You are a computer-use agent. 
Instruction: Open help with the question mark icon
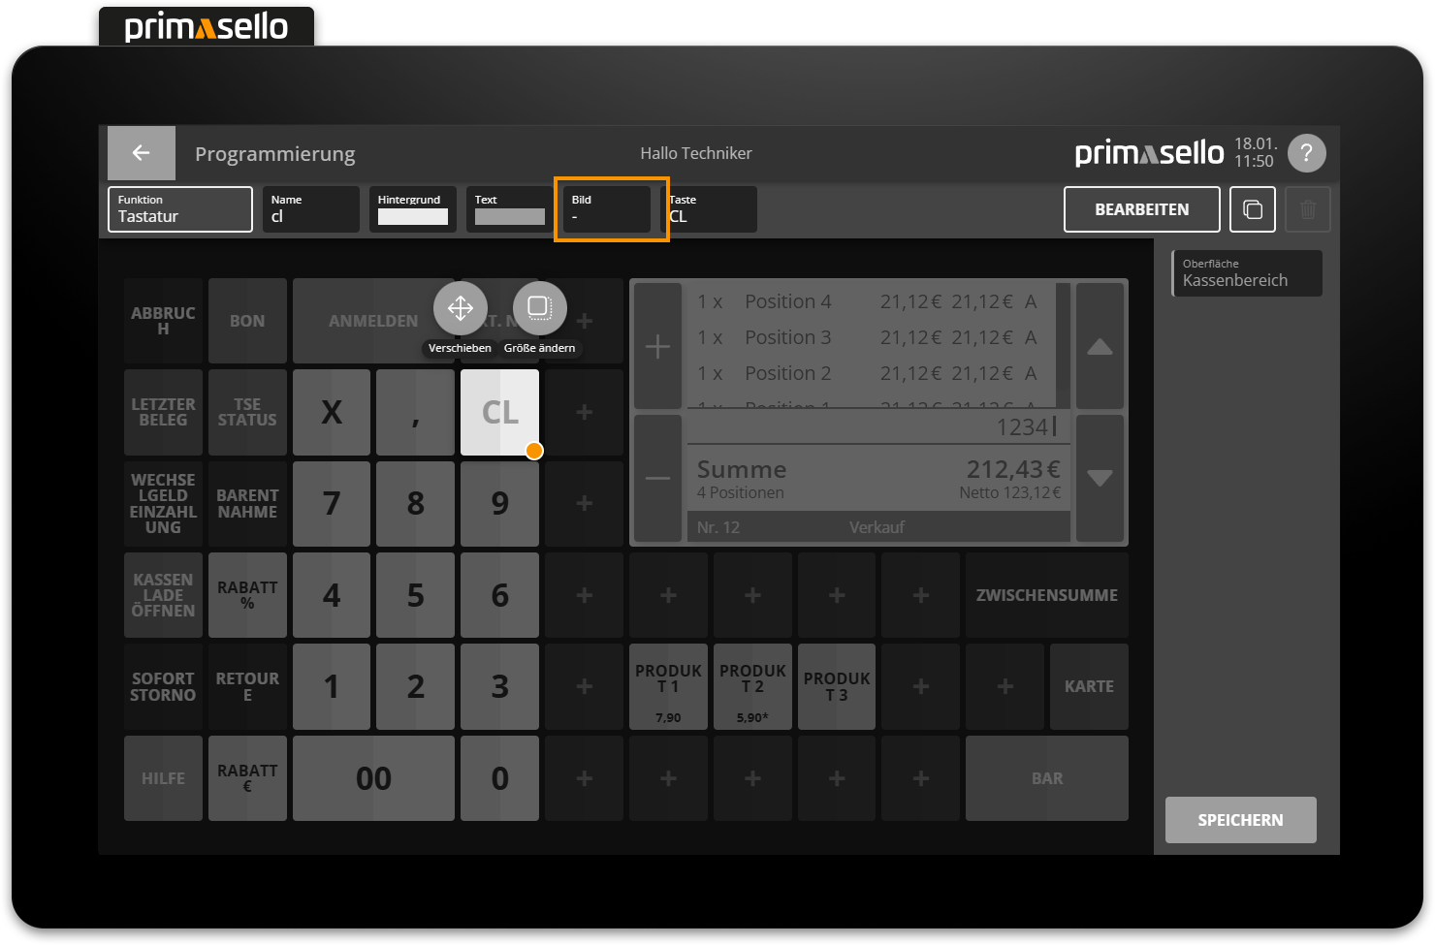(1306, 153)
